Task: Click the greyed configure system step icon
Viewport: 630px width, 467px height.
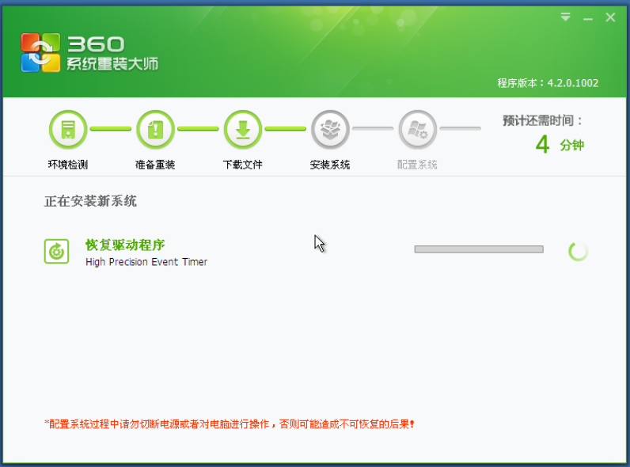Action: tap(417, 129)
